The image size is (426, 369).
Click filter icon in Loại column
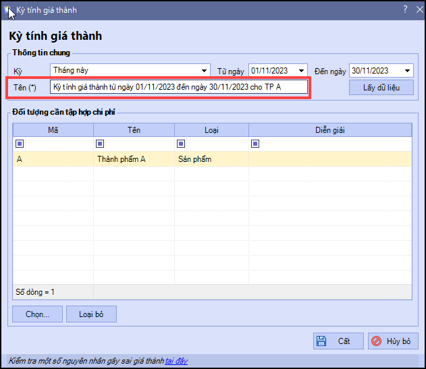point(181,143)
